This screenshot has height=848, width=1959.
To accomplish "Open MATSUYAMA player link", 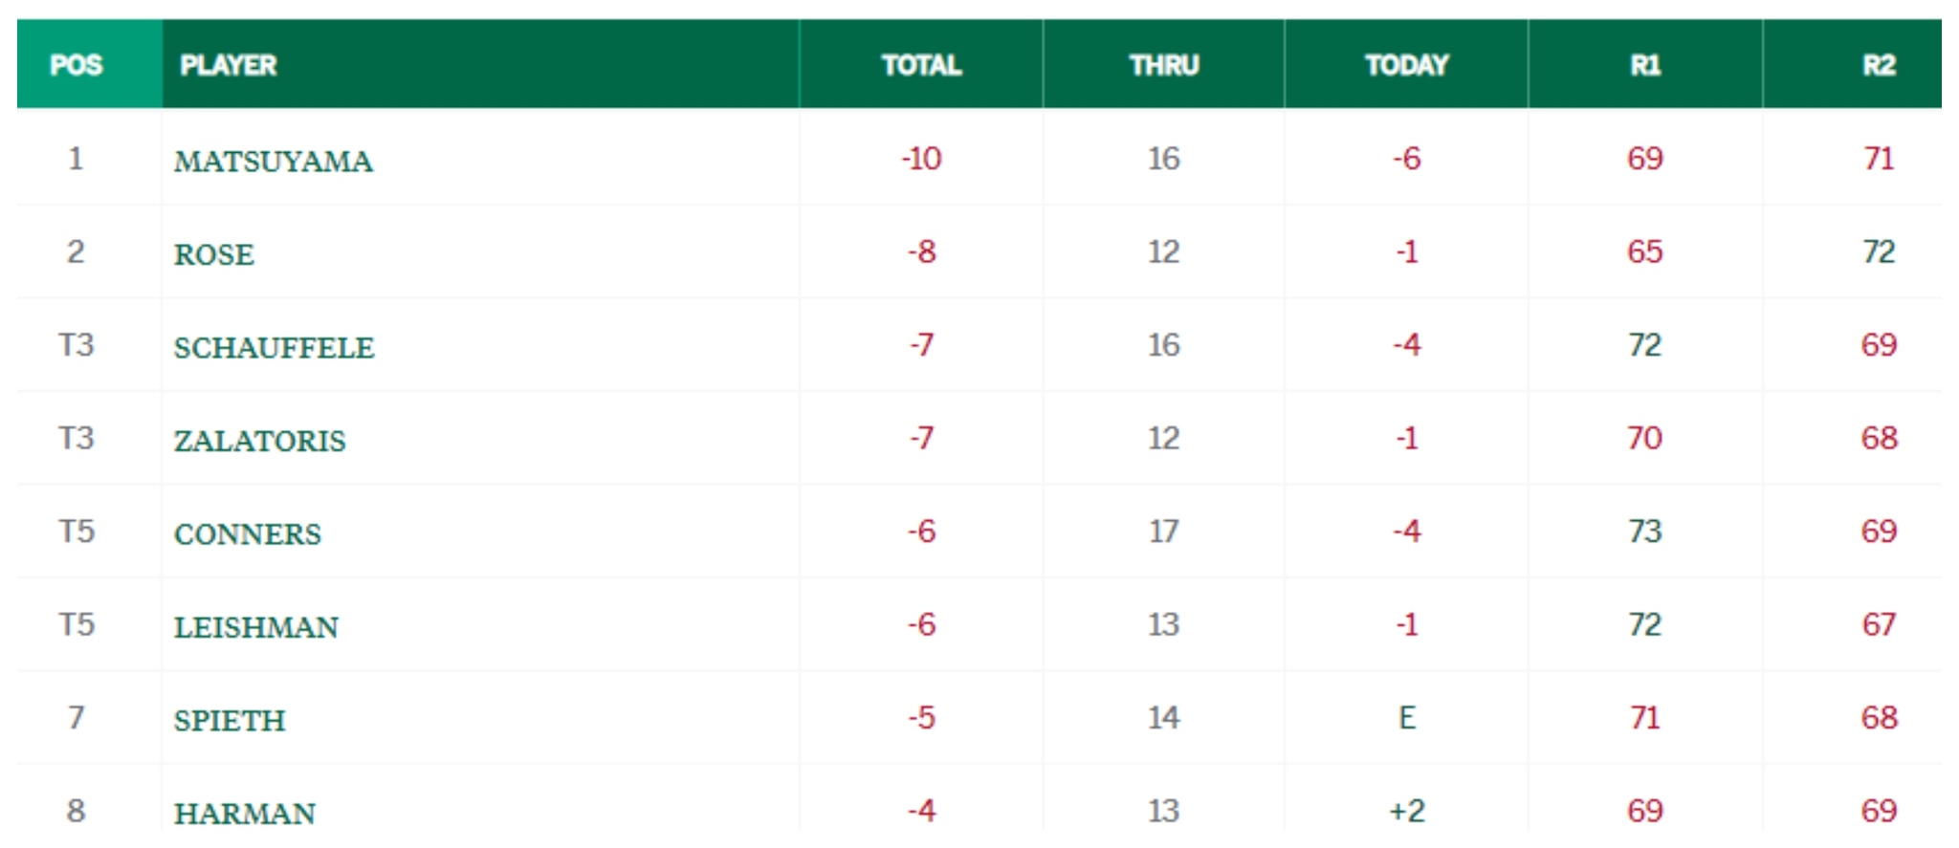I will [x=274, y=161].
